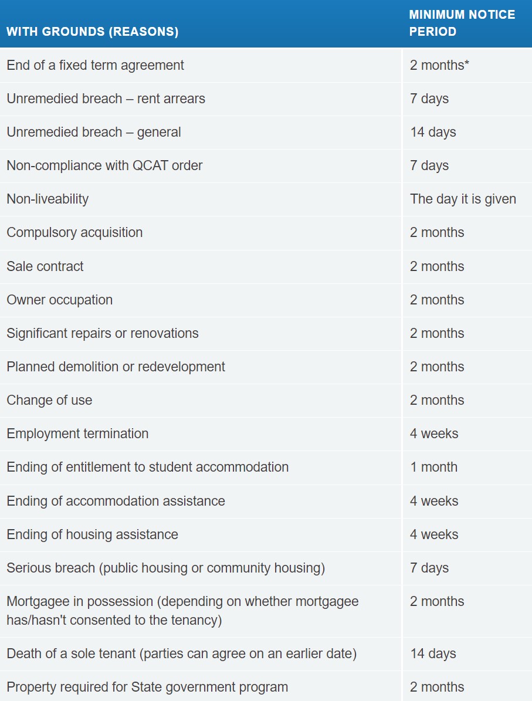Select the 'Compulsory acquisition' row

click(x=266, y=232)
